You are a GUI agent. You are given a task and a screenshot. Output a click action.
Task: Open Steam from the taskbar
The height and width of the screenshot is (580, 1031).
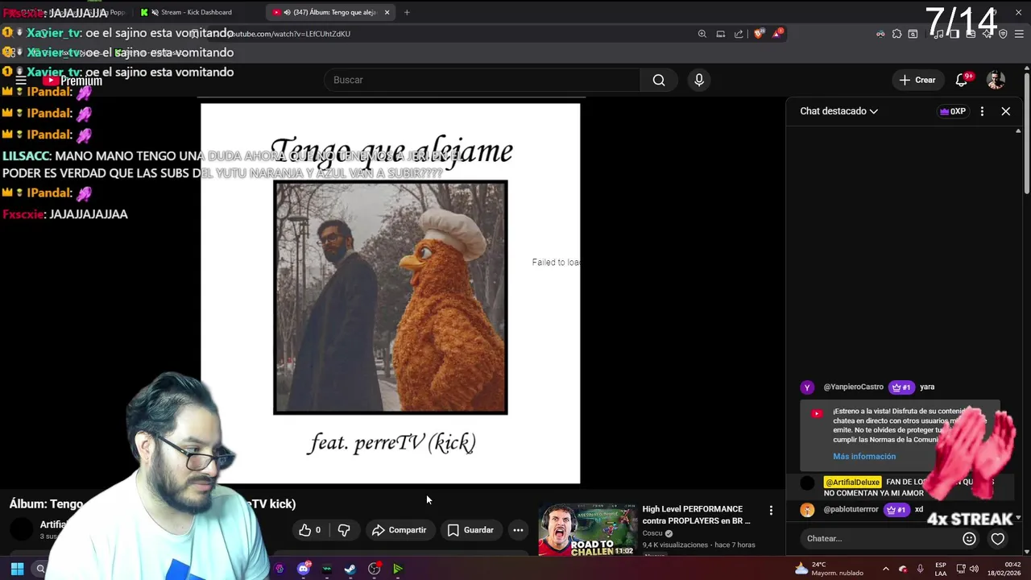350,569
